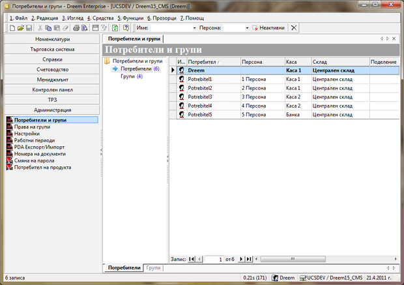Go to last record button
This screenshot has width=404, height=285.
pyautogui.click(x=249, y=259)
